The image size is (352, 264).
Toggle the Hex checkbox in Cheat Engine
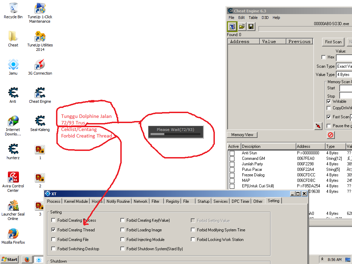tap(323, 57)
